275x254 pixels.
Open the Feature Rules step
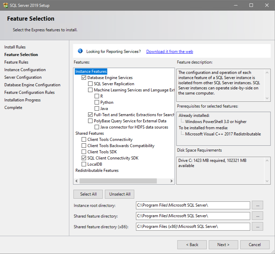click(16, 62)
